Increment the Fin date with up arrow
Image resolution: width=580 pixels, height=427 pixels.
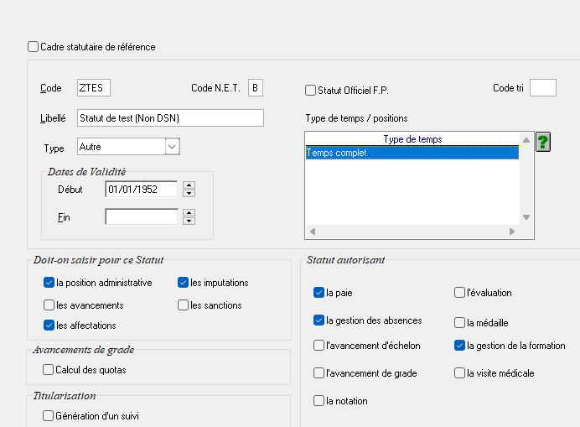coord(189,213)
